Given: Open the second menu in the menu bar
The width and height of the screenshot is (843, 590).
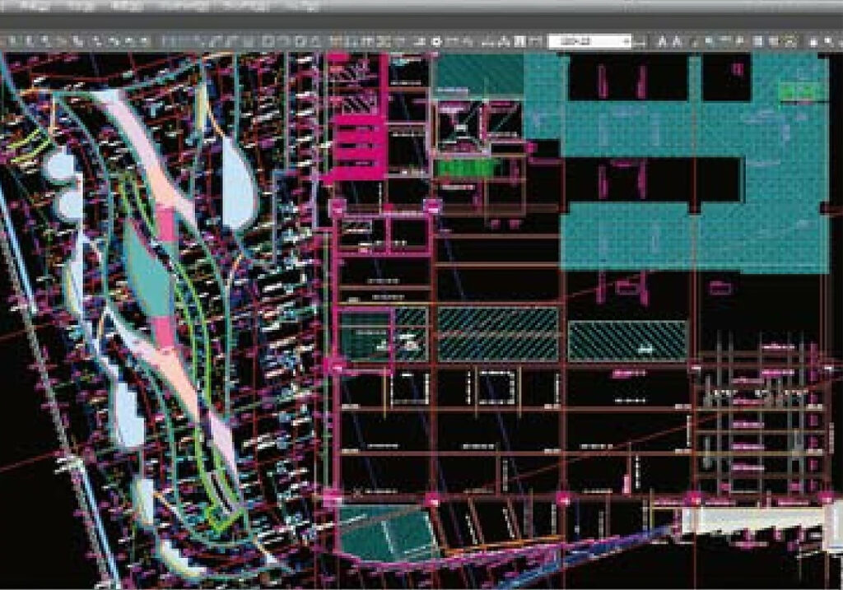Looking at the screenshot, I should click(82, 6).
